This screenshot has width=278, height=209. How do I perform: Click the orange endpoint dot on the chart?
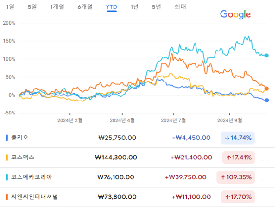click(266, 88)
